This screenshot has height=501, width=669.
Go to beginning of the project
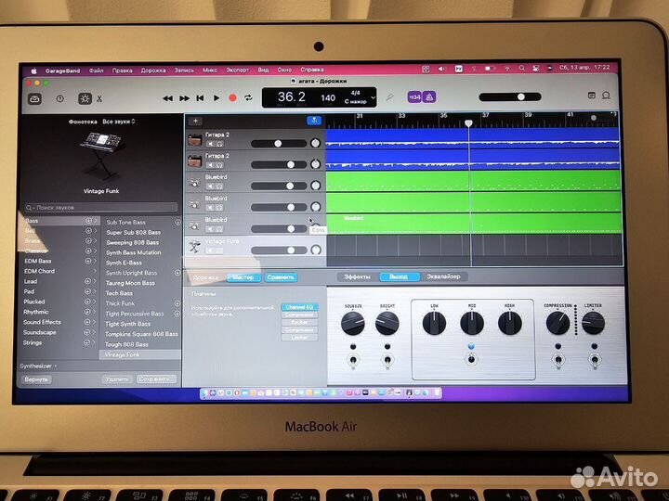(x=200, y=98)
